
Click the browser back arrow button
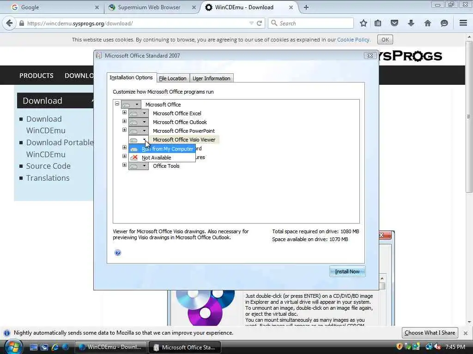(9, 23)
